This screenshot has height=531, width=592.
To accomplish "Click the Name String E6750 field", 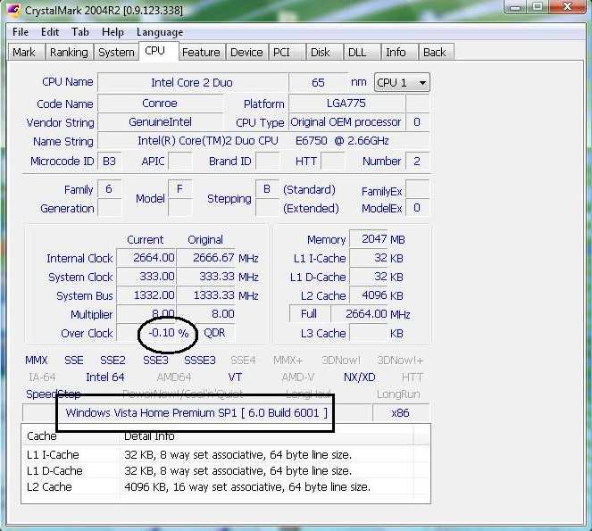I will 263,141.
